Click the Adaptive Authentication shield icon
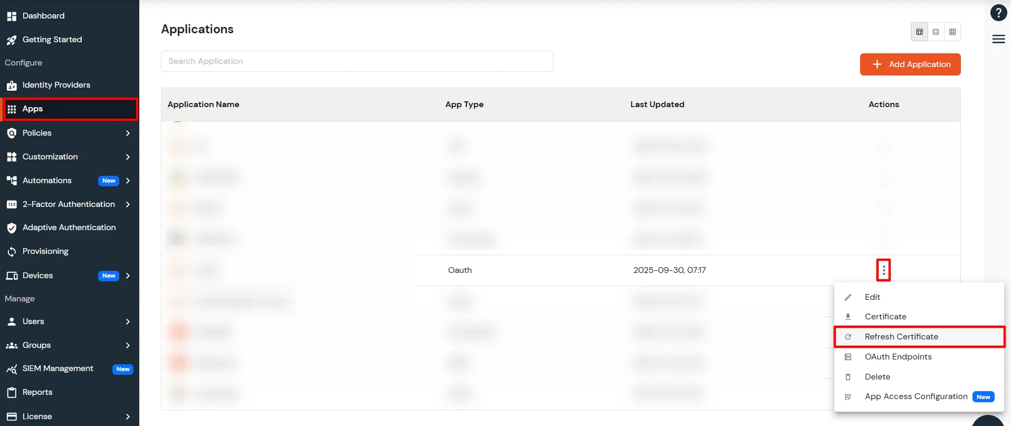 coord(12,228)
